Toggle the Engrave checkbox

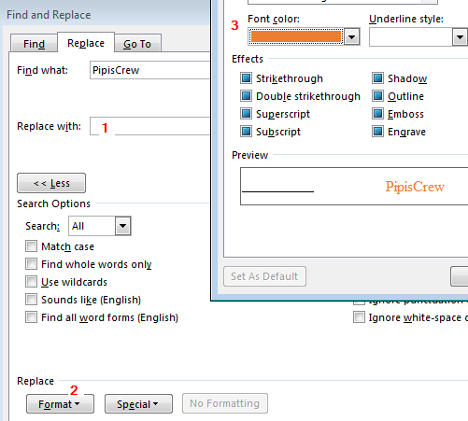click(x=377, y=132)
